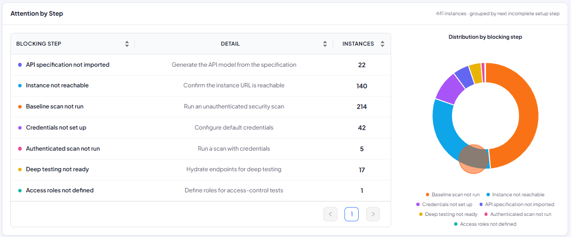The width and height of the screenshot is (571, 237).
Task: Select page 1 in pagination
Action: [x=351, y=214]
